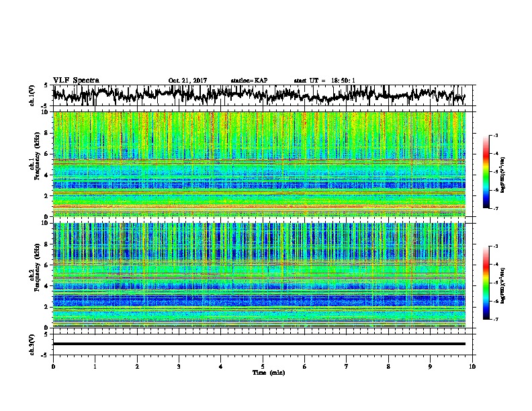Screen dimensions: 532x411
Task: Click time axis tick label 2
Action: click(137, 367)
